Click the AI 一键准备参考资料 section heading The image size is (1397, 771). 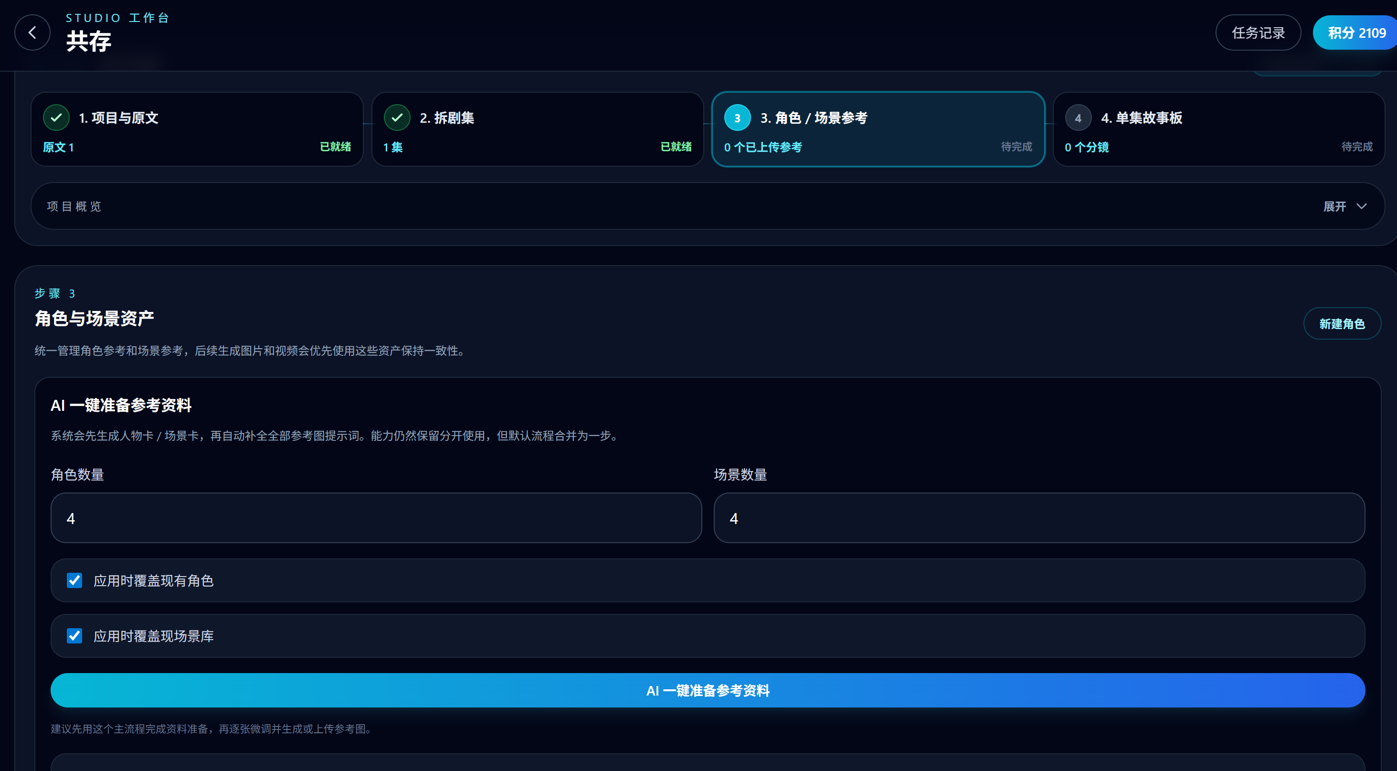click(x=121, y=405)
